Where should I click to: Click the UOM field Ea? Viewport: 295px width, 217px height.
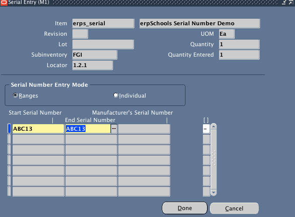(x=227, y=34)
